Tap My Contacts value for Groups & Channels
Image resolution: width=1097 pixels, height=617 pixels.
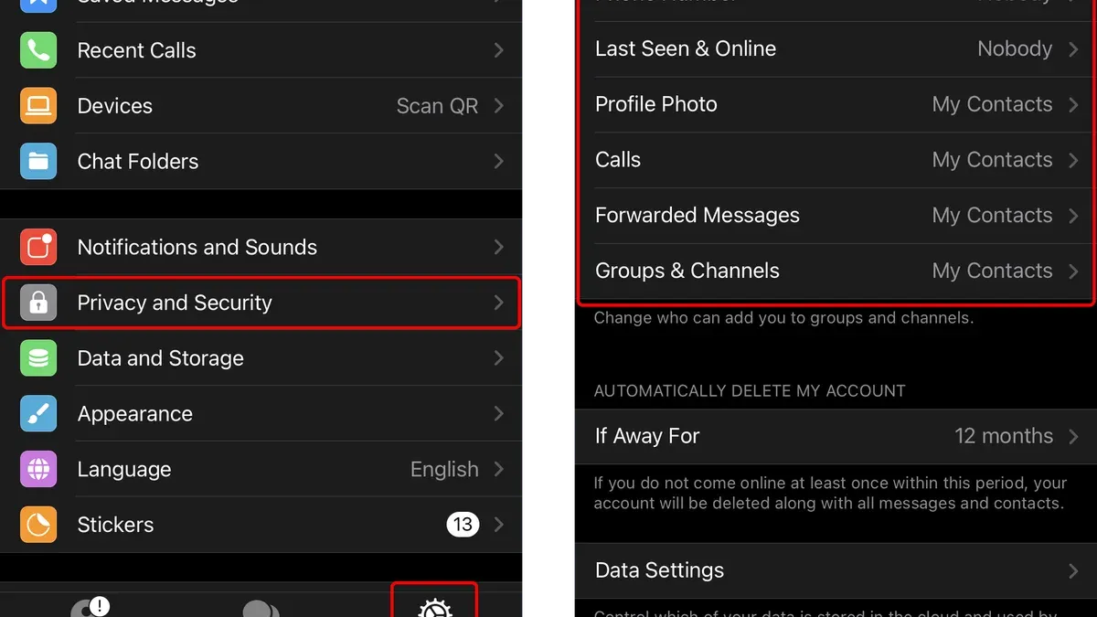993,271
